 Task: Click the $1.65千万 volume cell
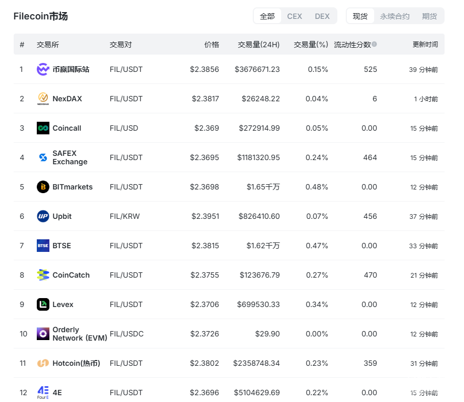(x=263, y=187)
